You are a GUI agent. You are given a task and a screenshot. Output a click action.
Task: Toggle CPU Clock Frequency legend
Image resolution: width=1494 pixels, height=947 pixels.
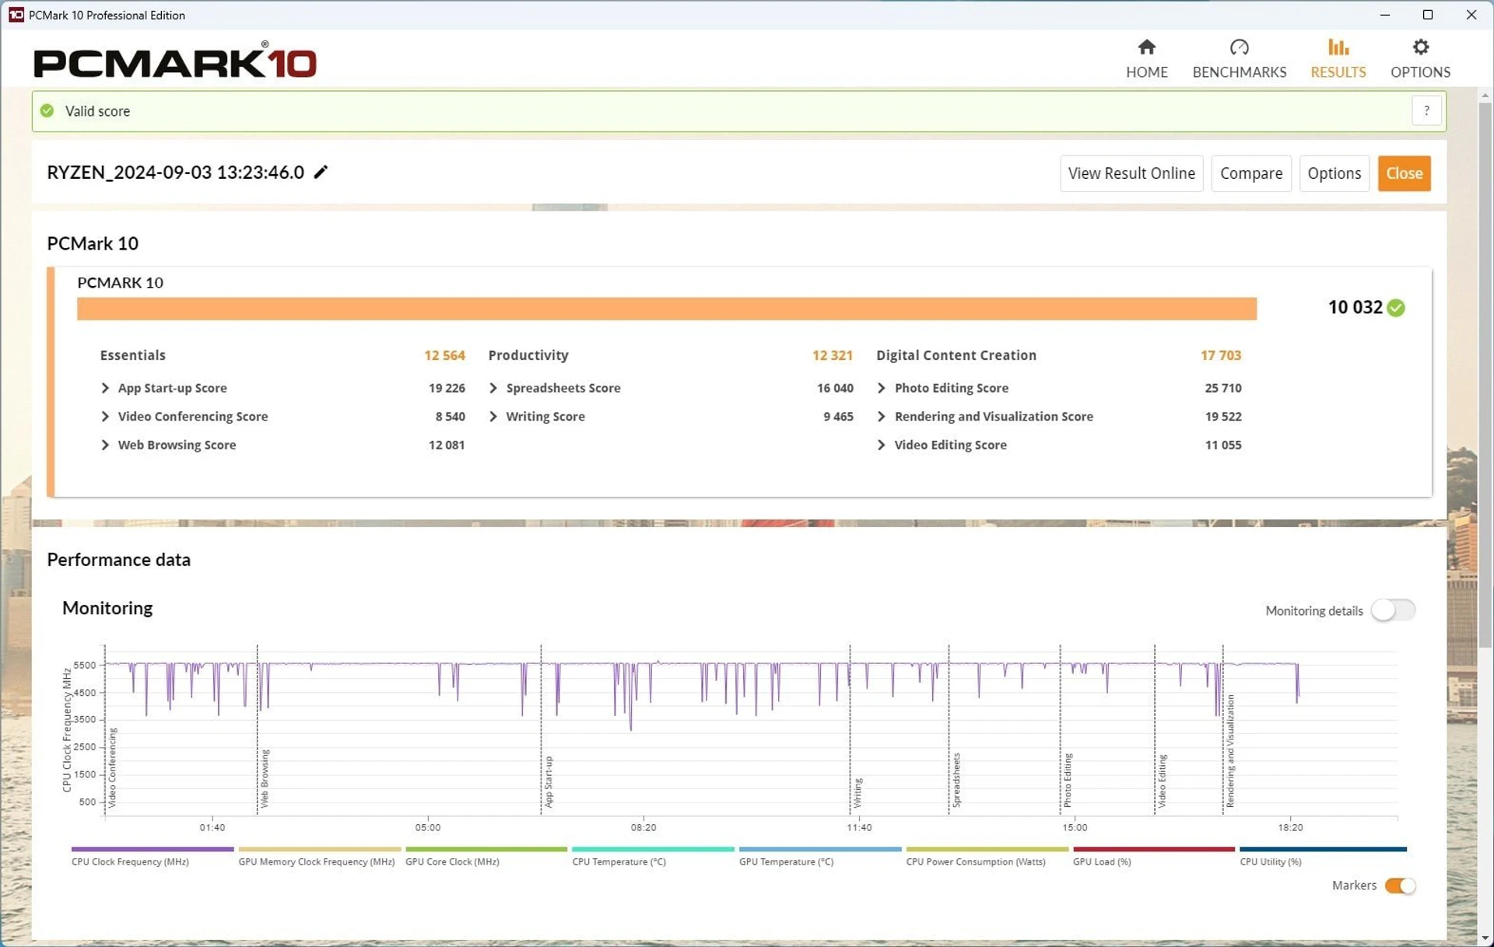[152, 855]
